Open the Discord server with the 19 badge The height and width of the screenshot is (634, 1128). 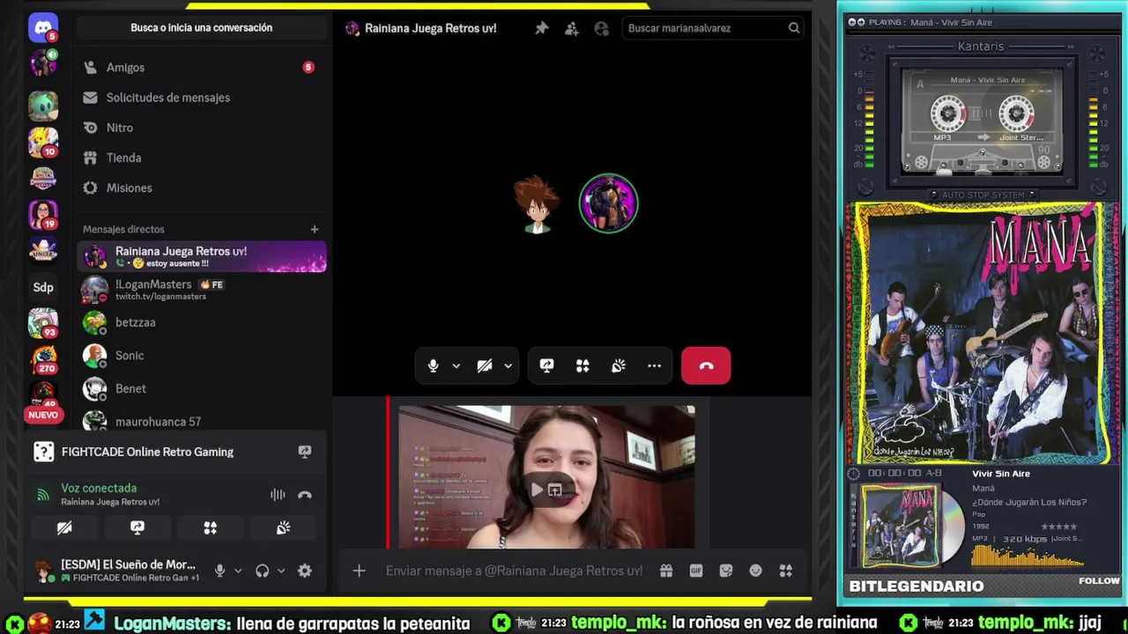tap(43, 214)
